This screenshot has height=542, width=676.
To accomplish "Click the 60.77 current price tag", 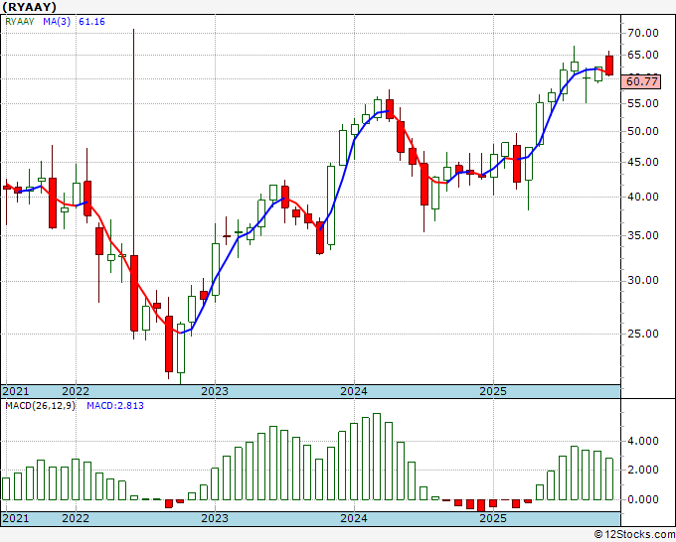I will tap(641, 81).
